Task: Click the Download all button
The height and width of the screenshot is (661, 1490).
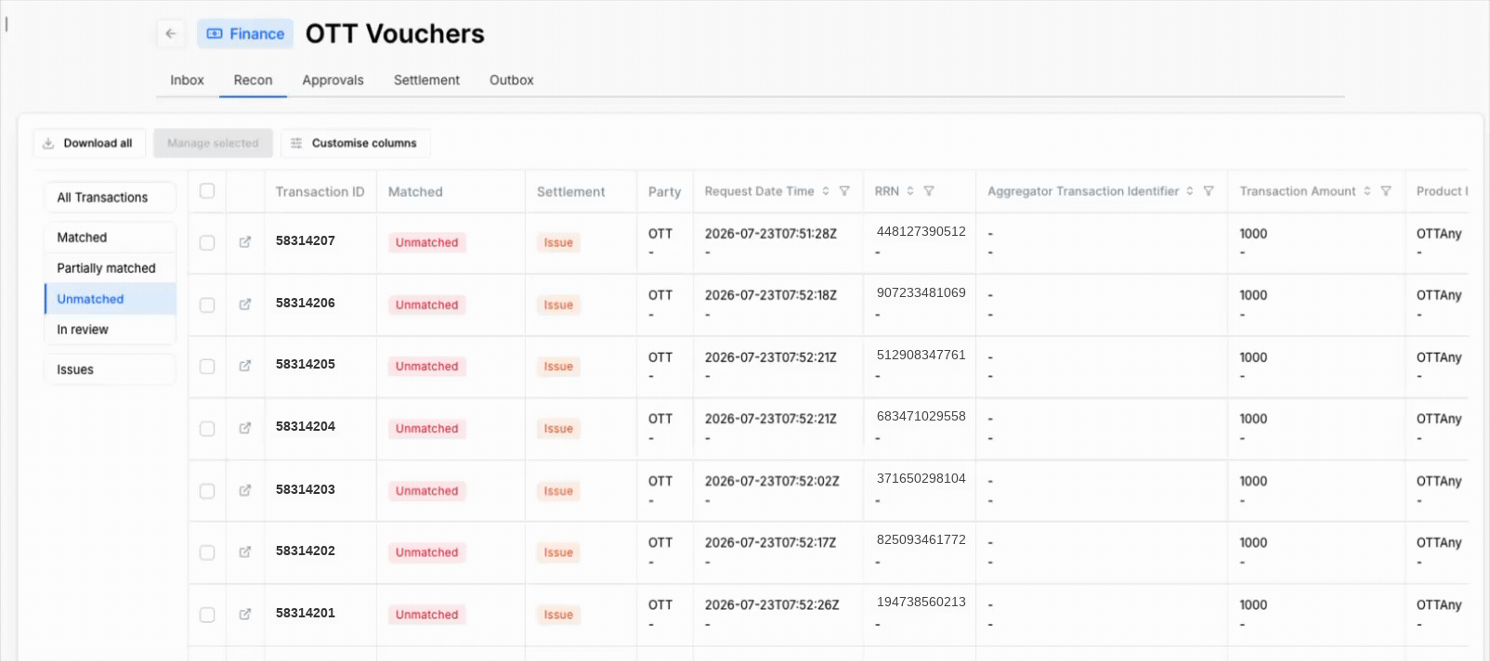Action: (89, 143)
